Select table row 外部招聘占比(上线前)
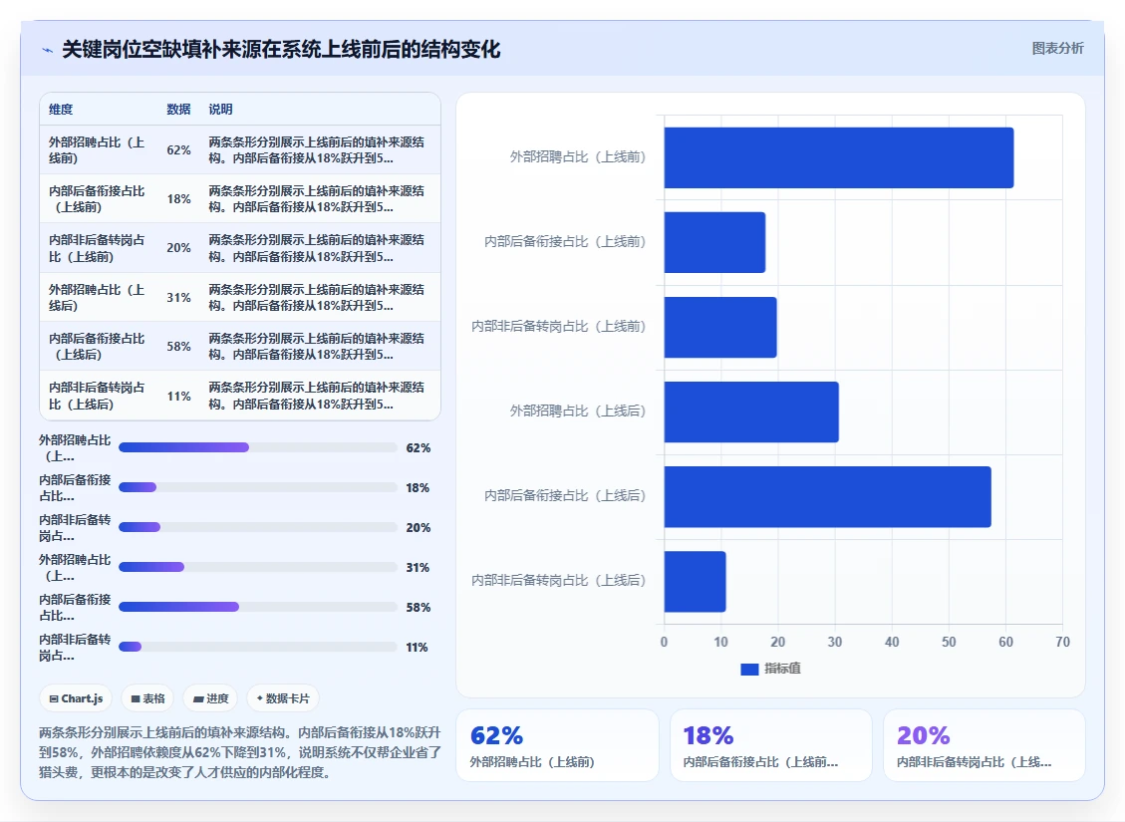1125x822 pixels. (239, 149)
